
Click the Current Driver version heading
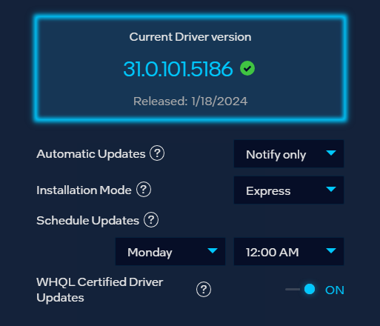190,37
